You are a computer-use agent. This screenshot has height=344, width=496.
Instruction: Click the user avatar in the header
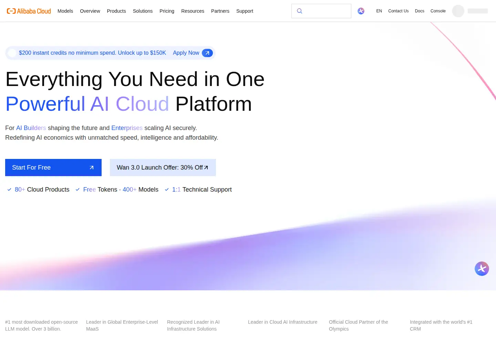458,11
